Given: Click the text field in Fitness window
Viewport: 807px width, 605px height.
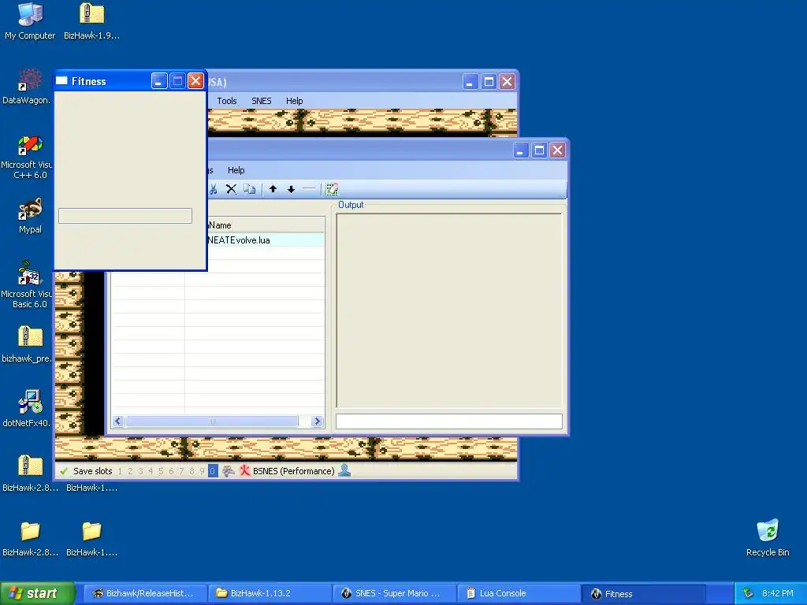Looking at the screenshot, I should [x=125, y=216].
